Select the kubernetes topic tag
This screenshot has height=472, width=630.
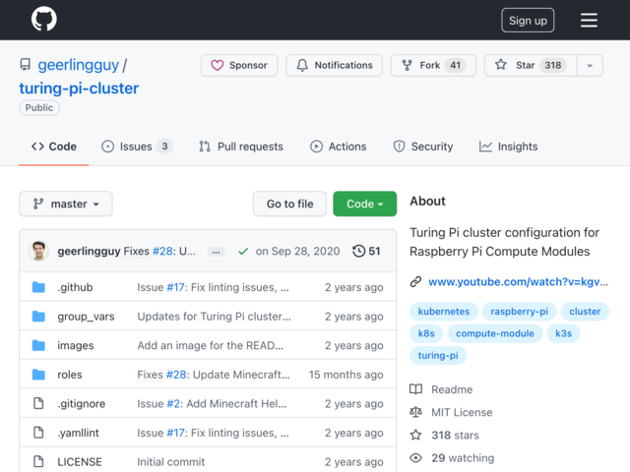click(x=444, y=312)
